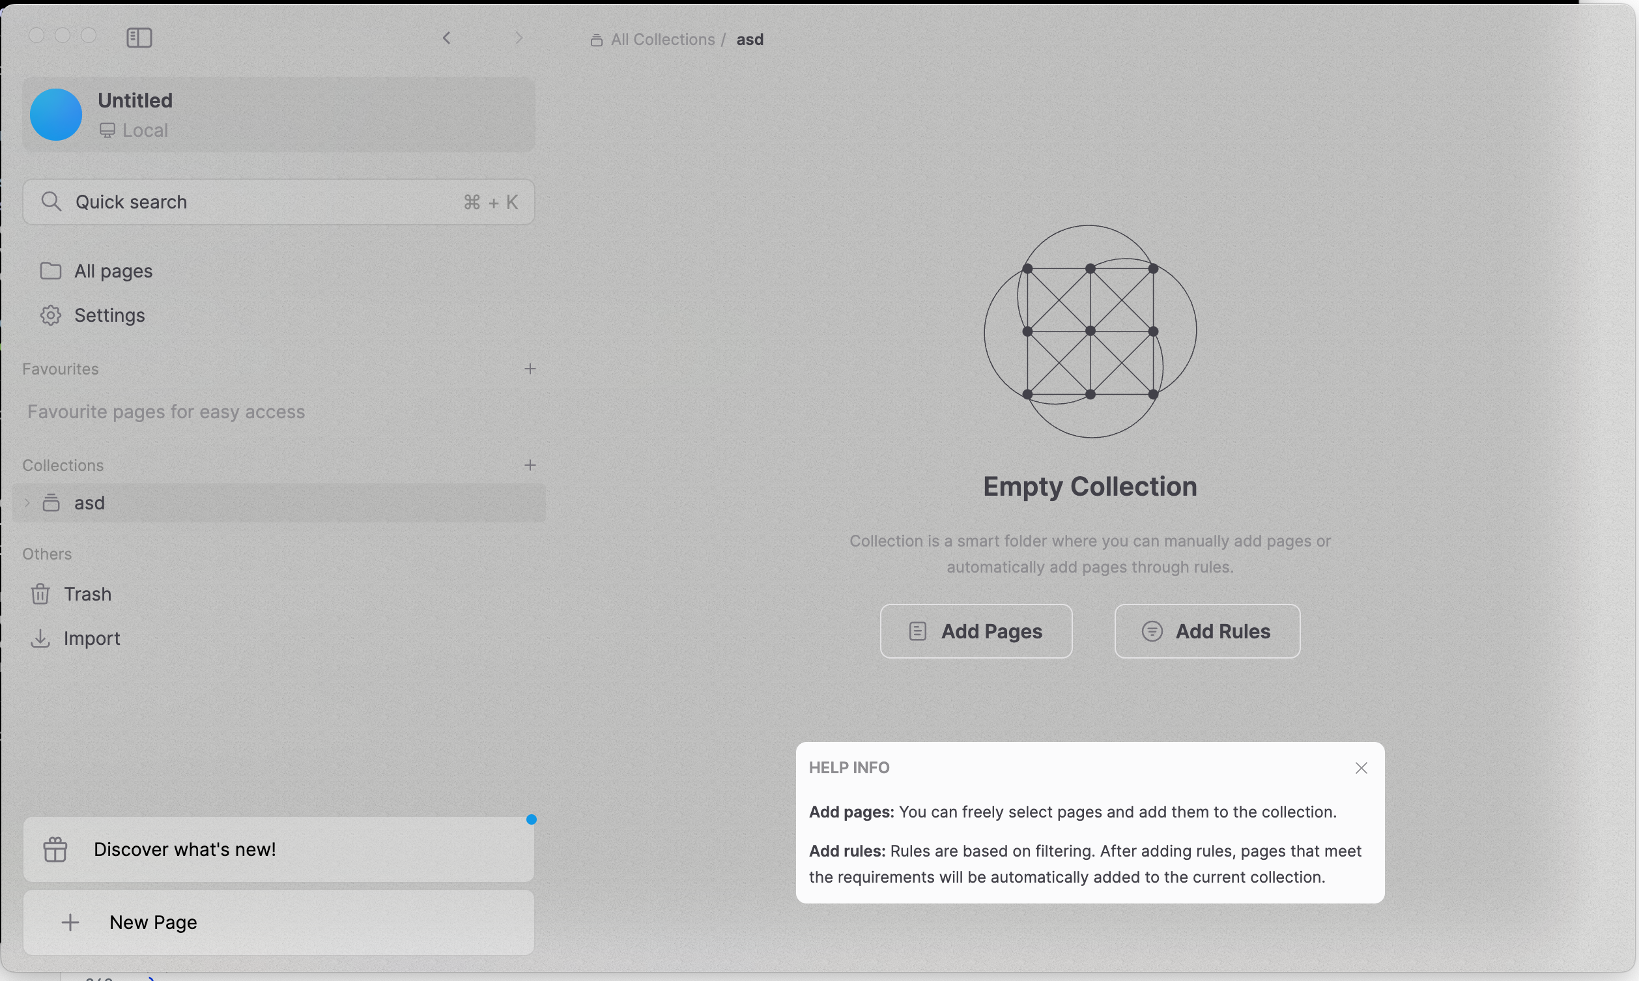Open All pages in sidebar
Viewport: 1639px width, 981px height.
[x=113, y=271]
